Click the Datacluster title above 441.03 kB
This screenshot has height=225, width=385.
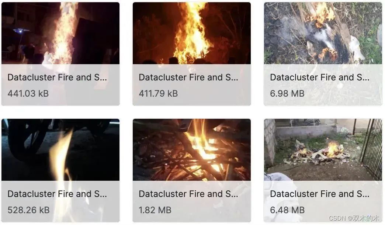[57, 77]
